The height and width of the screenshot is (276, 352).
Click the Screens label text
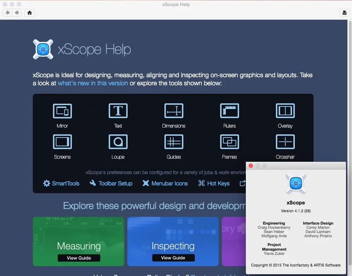(62, 157)
